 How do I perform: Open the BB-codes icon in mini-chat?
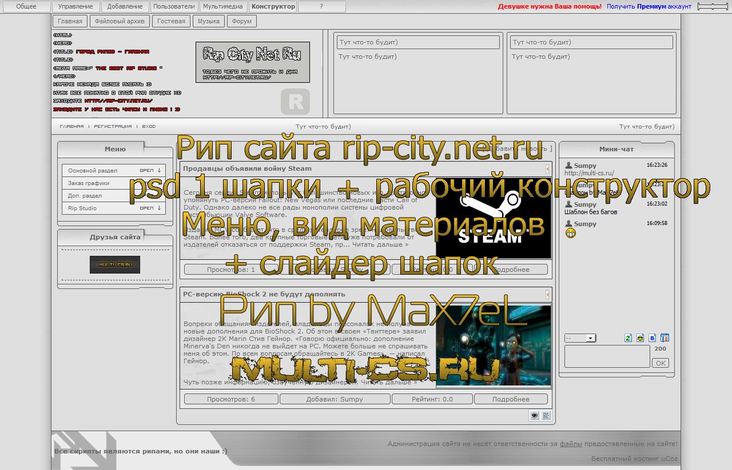point(653,338)
